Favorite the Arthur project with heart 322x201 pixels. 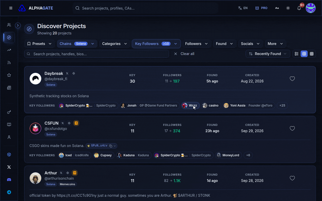pyautogui.click(x=292, y=178)
